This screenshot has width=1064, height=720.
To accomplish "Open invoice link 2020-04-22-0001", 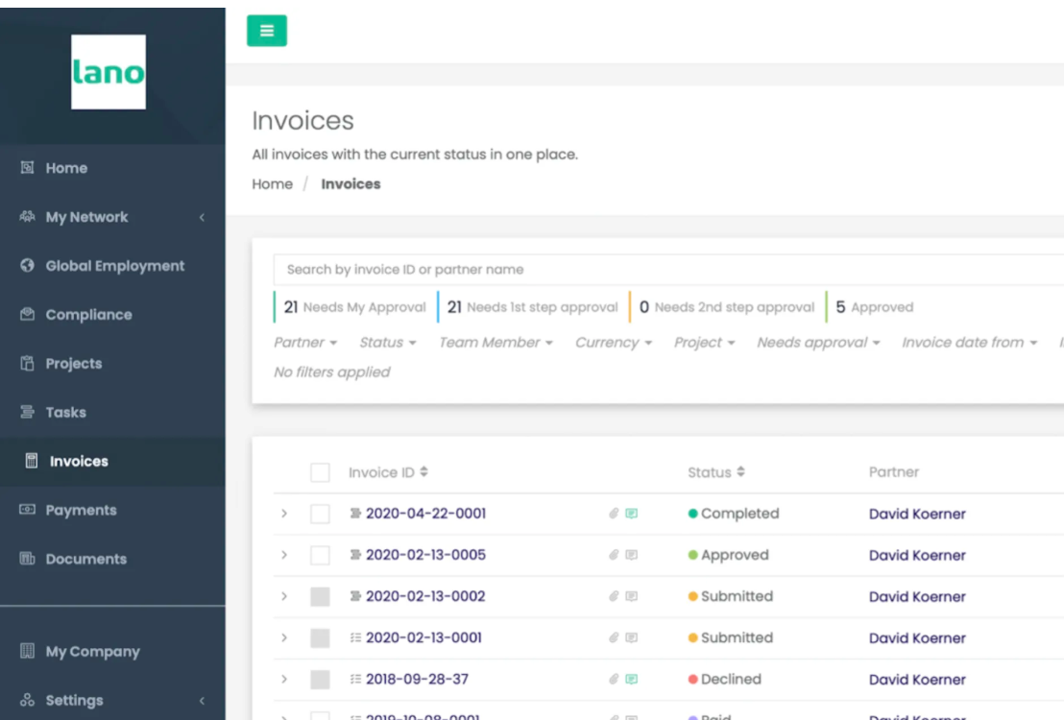I will coord(425,514).
